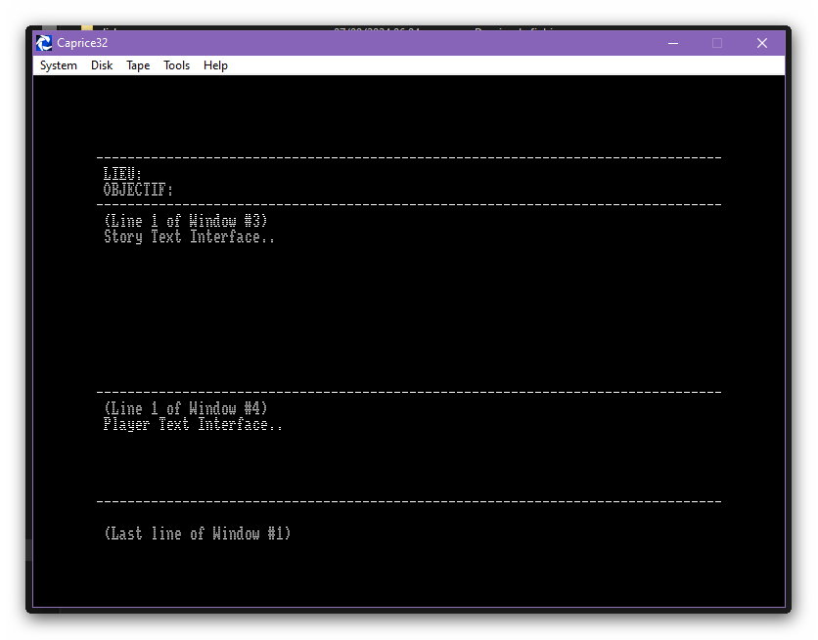Open the System menu

58,65
